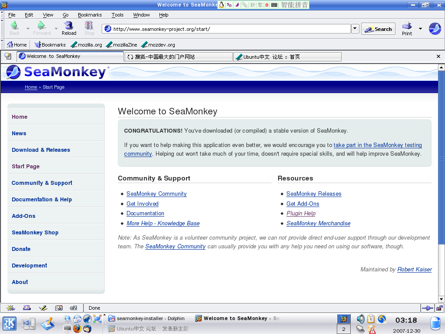445x334 pixels.
Task: Switch to the 搜狐 tab
Action: [x=179, y=57]
